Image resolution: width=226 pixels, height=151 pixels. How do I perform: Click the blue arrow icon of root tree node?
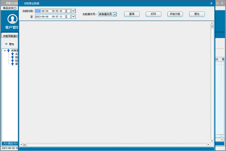pos(8,51)
